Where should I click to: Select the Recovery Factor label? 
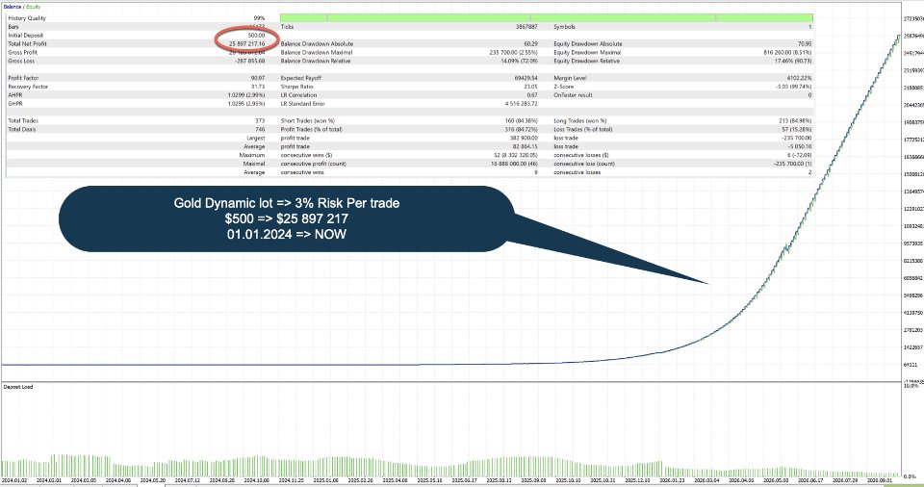point(28,87)
